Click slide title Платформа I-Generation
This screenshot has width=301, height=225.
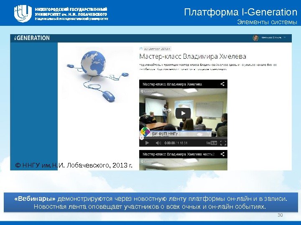pyautogui.click(x=241, y=12)
